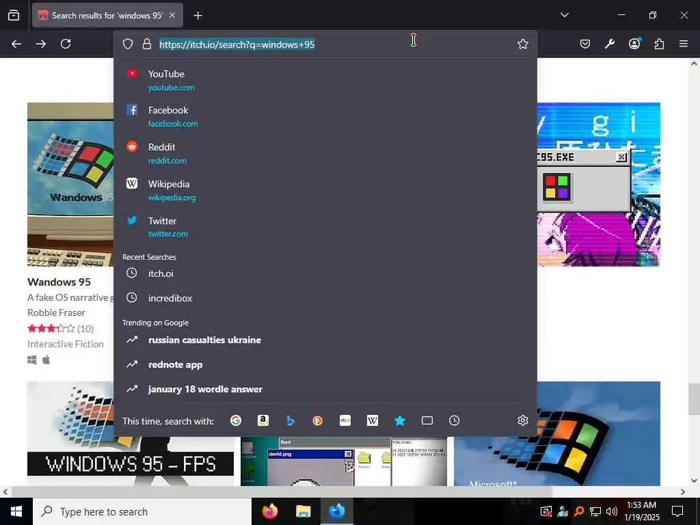
Task: Open search settings gear
Action: [523, 420]
